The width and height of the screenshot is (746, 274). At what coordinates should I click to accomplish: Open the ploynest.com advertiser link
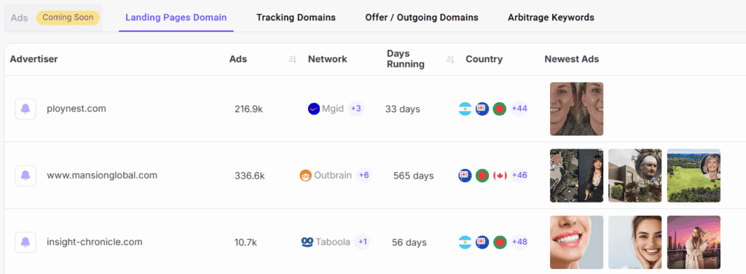(76, 109)
